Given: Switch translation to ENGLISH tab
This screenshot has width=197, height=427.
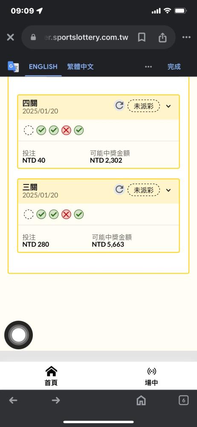Looking at the screenshot, I should click(43, 67).
